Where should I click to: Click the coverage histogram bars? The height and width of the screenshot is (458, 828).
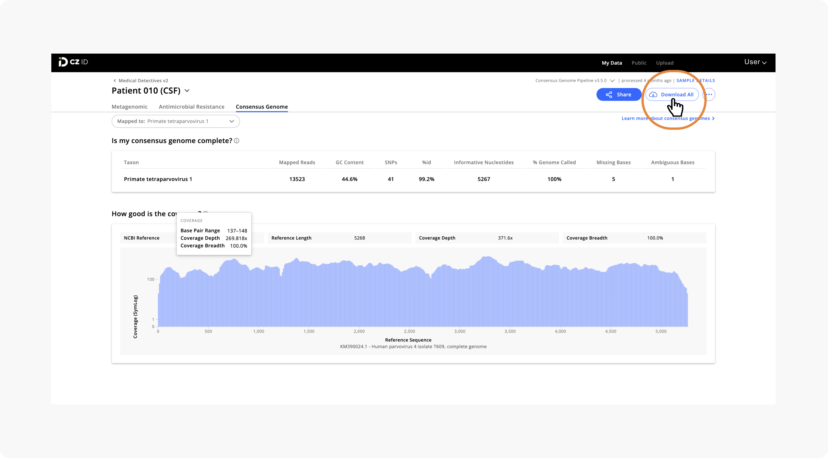423,292
